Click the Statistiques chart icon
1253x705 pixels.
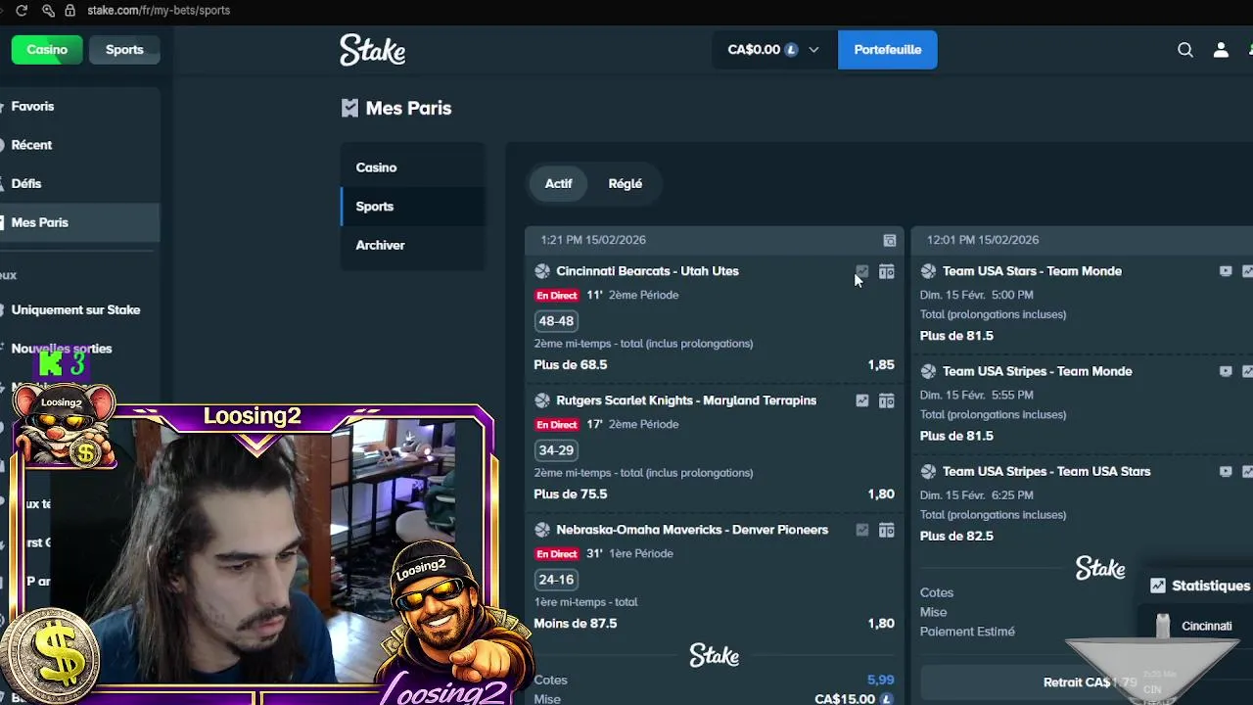tap(1158, 586)
